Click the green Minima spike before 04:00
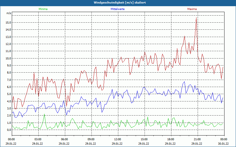Viewport: 236px width, 147px height. coord(44,114)
